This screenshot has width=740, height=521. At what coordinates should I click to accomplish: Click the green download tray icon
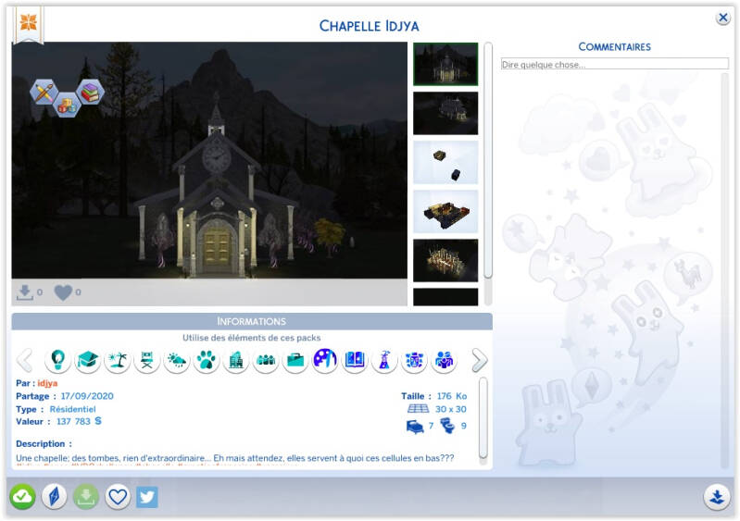pos(85,497)
